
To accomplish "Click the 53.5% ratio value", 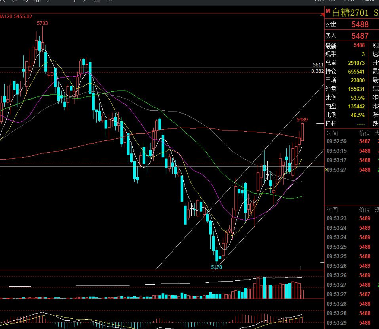I will [x=358, y=98].
